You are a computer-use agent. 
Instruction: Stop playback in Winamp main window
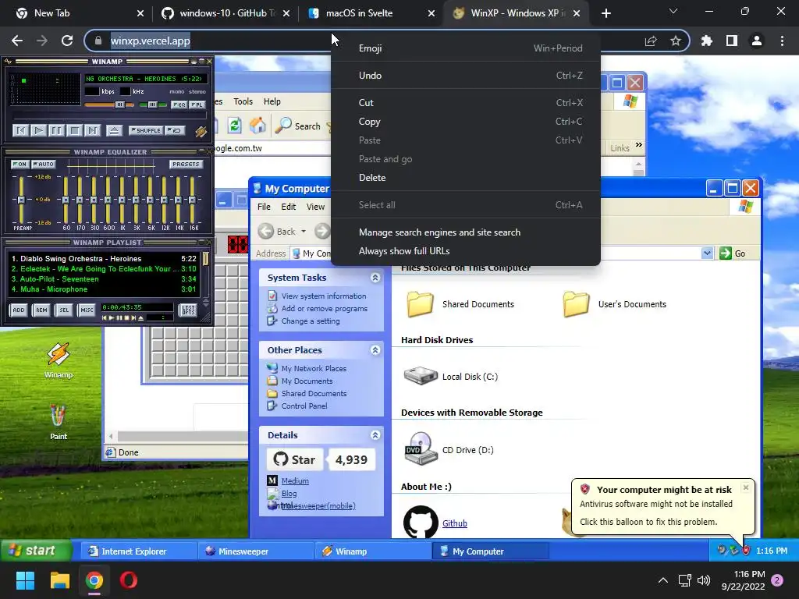click(x=74, y=131)
